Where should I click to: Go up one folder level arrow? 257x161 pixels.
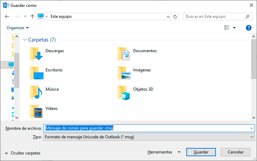pyautogui.click(x=32, y=16)
